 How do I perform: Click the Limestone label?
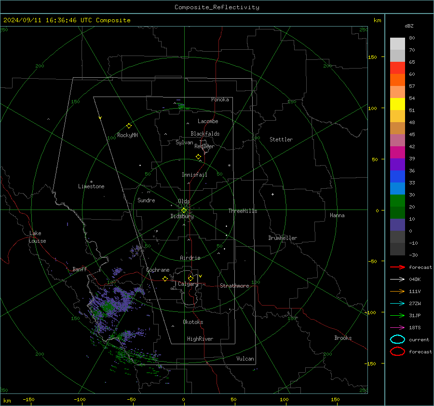point(91,186)
